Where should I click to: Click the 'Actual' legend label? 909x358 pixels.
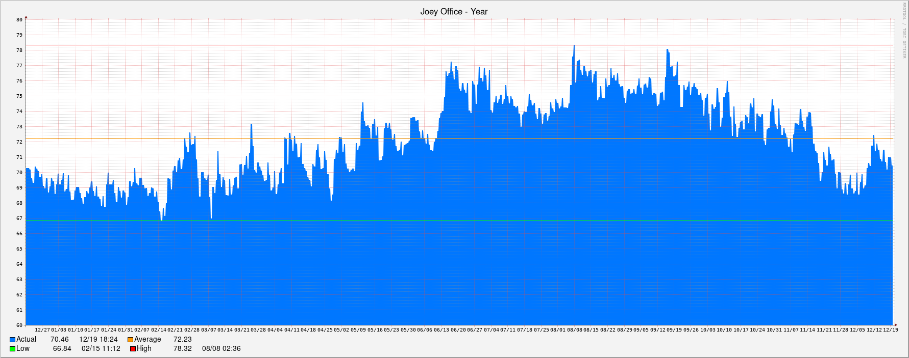tap(26, 339)
